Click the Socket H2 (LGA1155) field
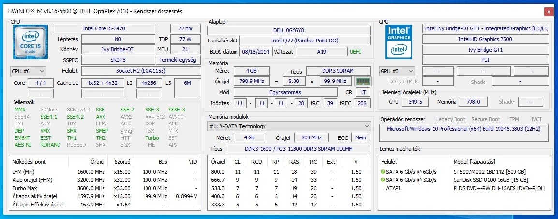558x219 pixels. click(141, 71)
